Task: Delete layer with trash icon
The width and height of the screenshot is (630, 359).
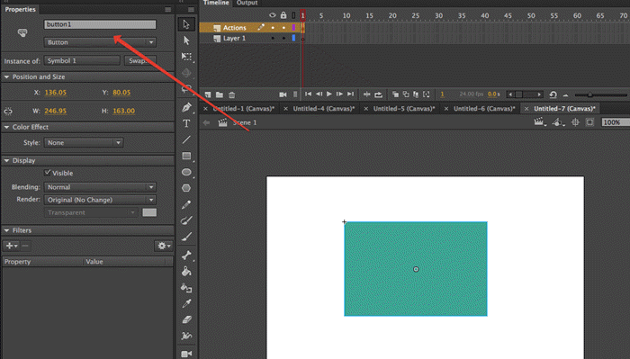Action: pyautogui.click(x=232, y=95)
